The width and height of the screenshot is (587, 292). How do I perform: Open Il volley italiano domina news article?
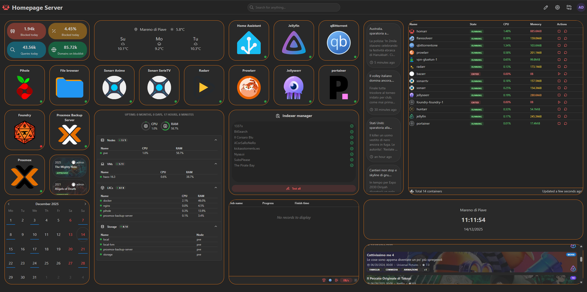click(x=383, y=93)
